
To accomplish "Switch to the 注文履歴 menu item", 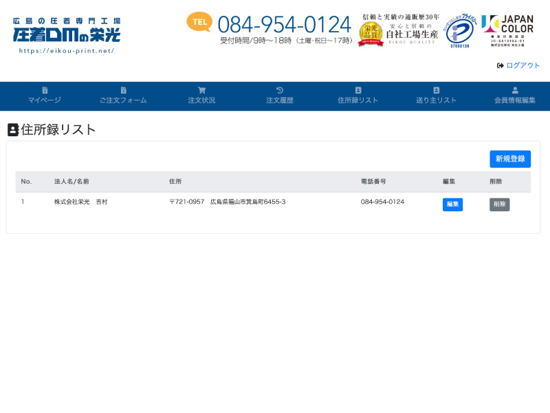I will pos(279,99).
